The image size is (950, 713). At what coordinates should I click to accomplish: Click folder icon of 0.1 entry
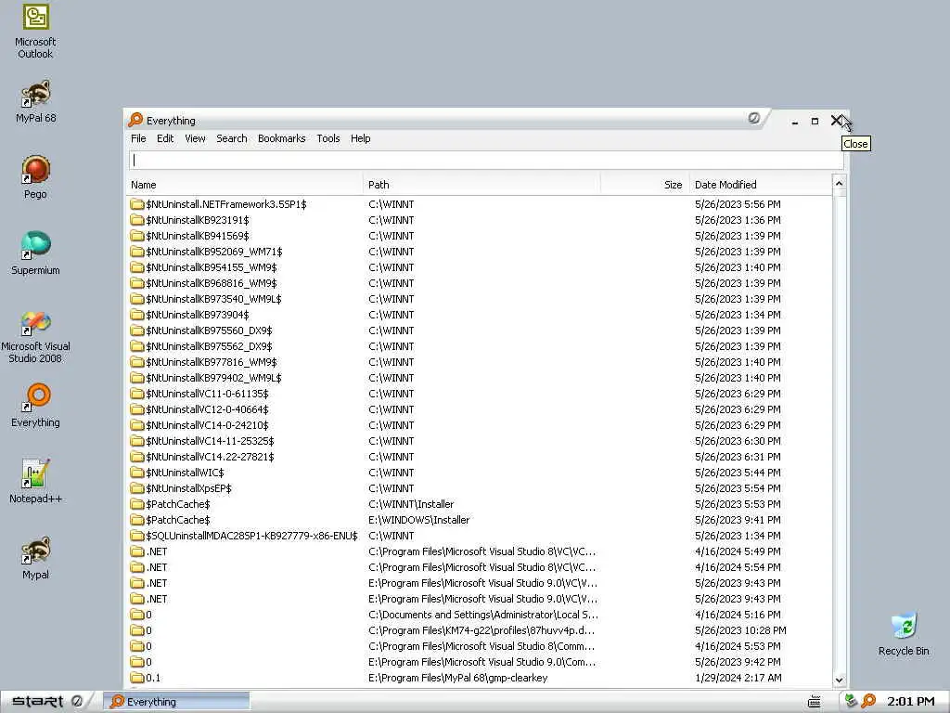(x=137, y=677)
